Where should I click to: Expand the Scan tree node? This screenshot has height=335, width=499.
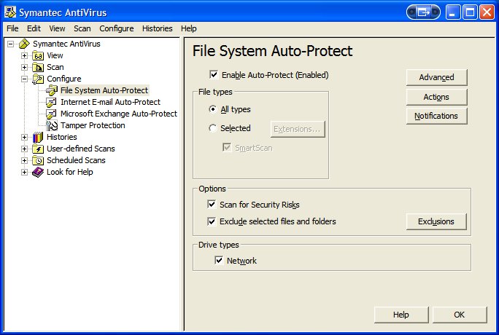[x=24, y=67]
